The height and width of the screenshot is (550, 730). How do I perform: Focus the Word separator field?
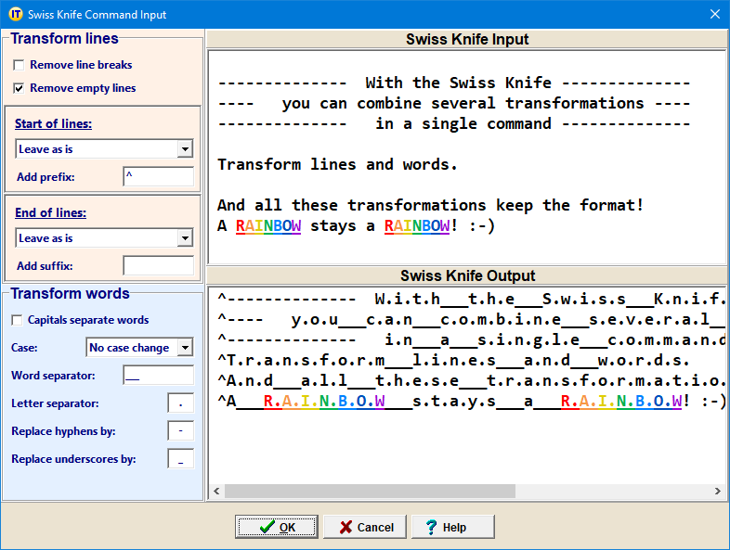click(x=158, y=376)
